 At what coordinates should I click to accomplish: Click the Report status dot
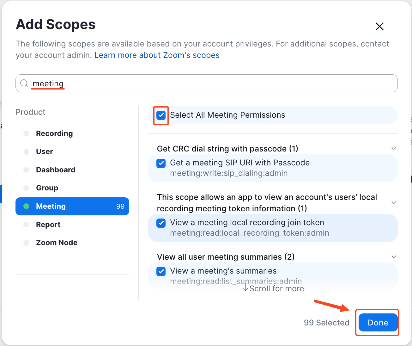26,225
